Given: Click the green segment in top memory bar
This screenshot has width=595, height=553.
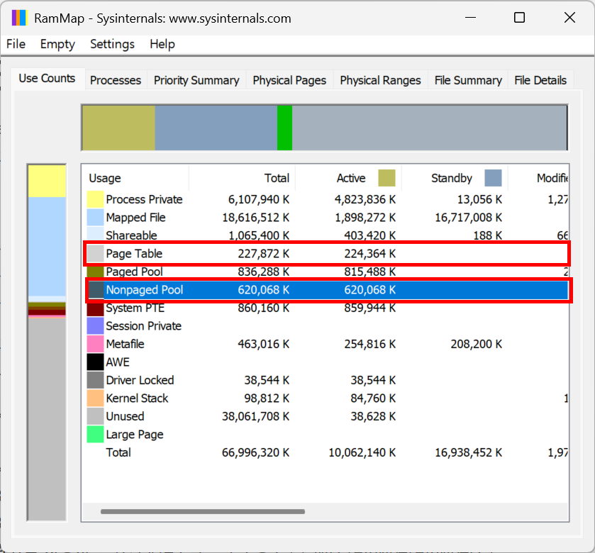Looking at the screenshot, I should coord(284,128).
